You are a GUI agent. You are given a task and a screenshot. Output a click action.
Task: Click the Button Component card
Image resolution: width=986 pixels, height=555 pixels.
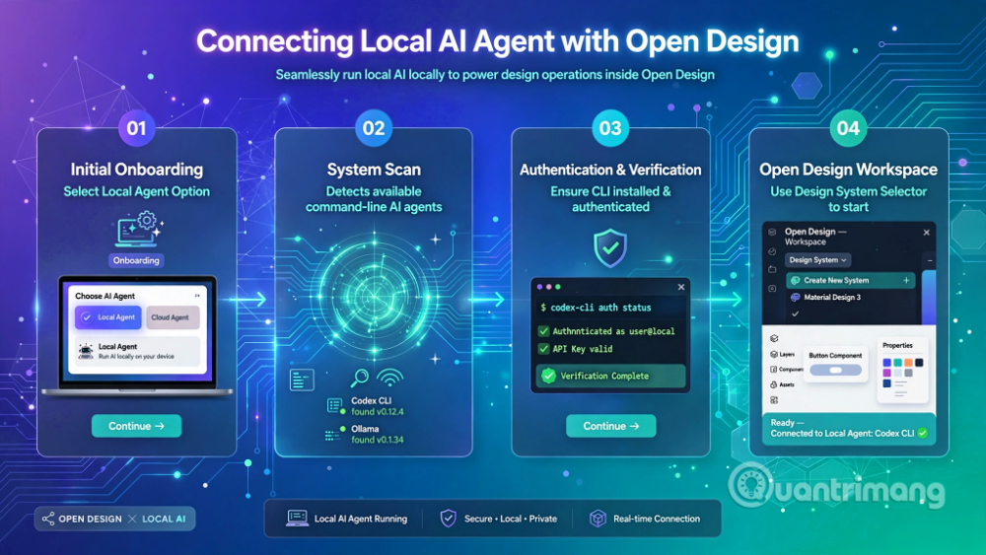pyautogui.click(x=835, y=365)
